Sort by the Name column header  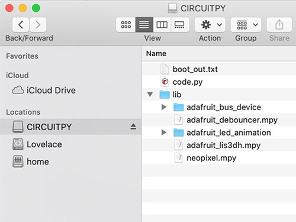[x=156, y=53]
